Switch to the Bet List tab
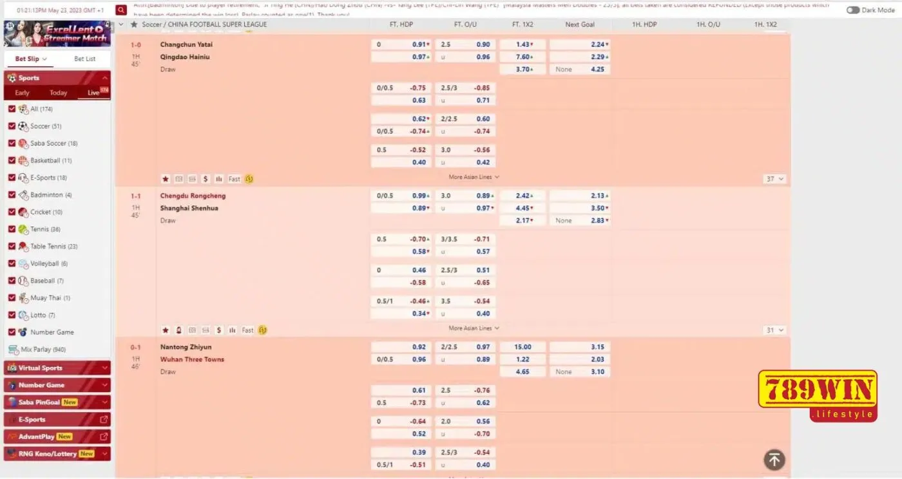 (84, 58)
